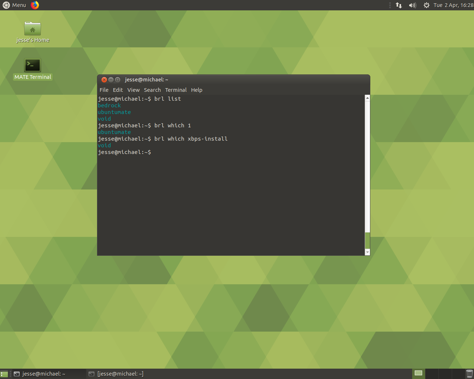
Task: Open the Help menu in terminal
Action: pos(197,90)
